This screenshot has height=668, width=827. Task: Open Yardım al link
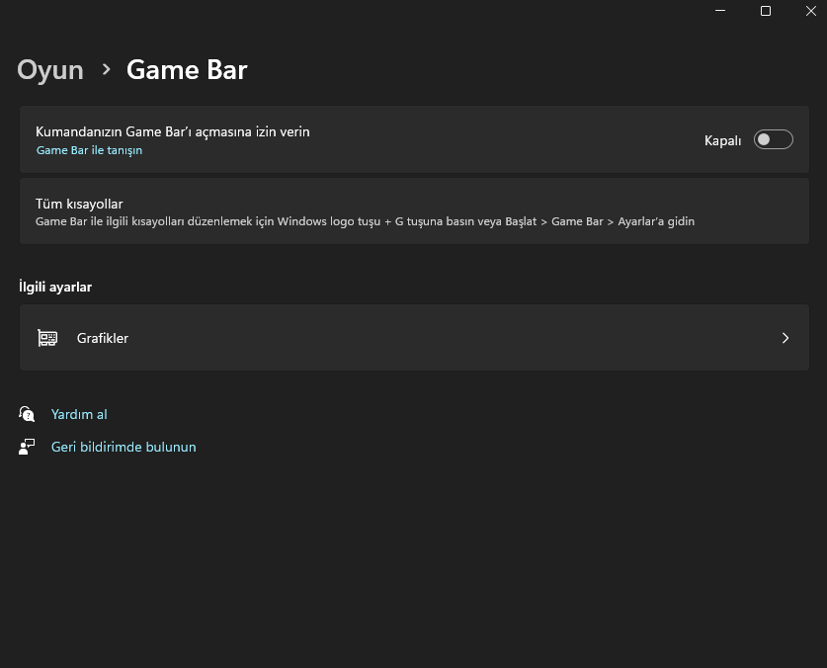click(x=79, y=414)
